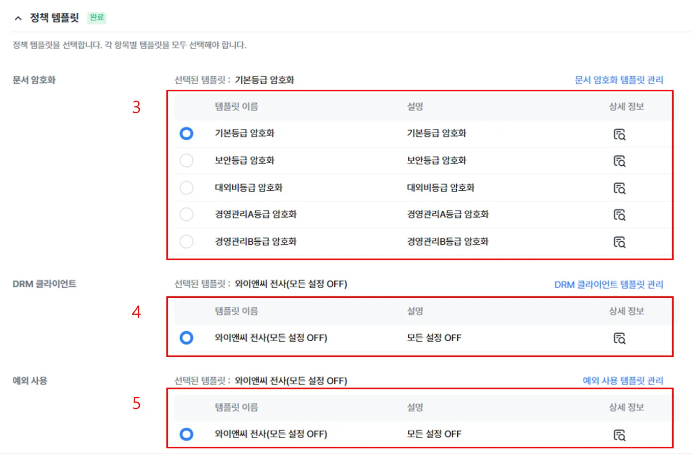Open 문서 암호화 템플릿 관리 link

619,80
